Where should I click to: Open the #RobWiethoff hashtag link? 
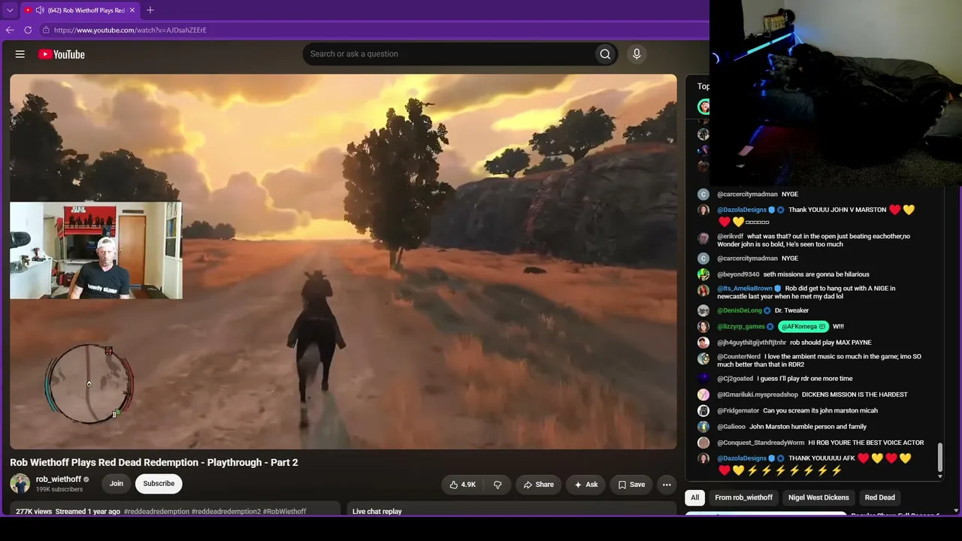285,512
